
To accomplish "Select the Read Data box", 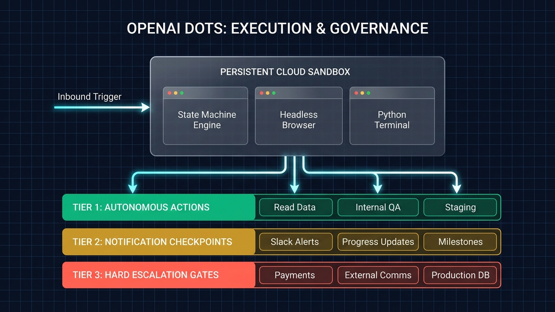I will [x=296, y=207].
